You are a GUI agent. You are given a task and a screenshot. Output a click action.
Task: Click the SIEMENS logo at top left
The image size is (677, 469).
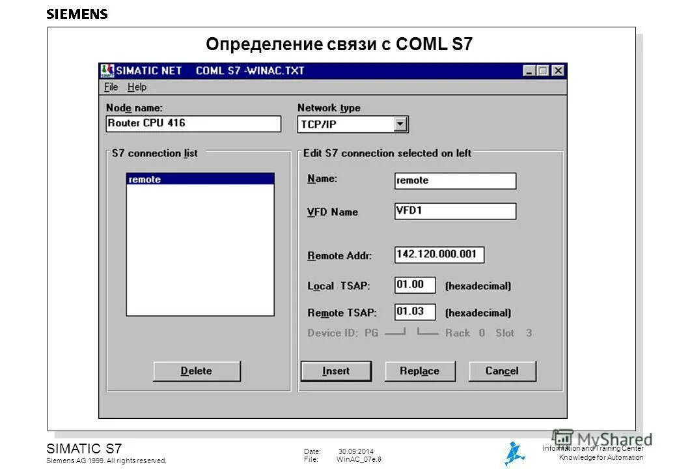77,13
